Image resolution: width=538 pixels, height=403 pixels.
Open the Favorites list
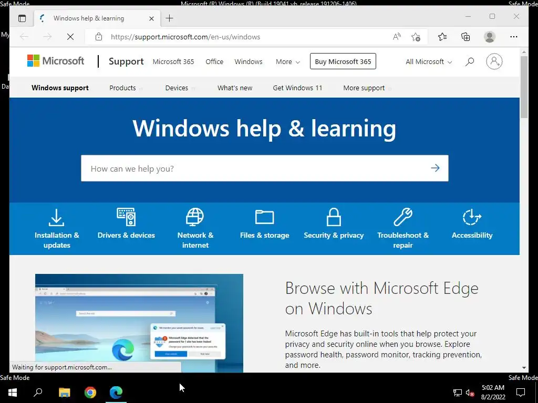(x=442, y=37)
